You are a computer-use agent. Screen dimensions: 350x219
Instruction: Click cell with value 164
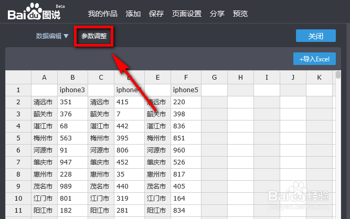(186, 198)
